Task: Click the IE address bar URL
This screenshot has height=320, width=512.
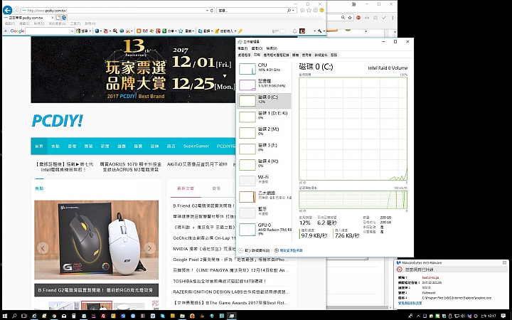Action: point(48,11)
